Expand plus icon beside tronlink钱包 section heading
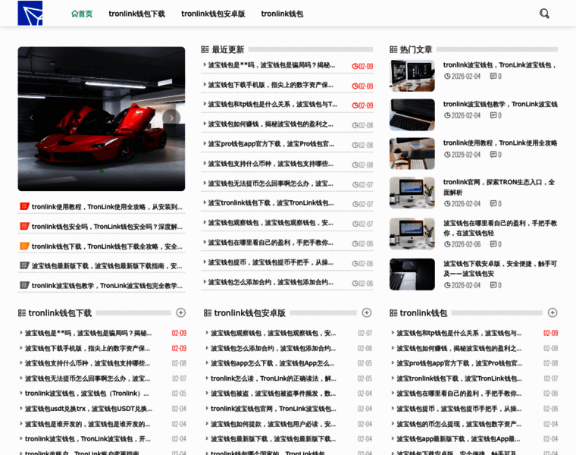This screenshot has height=455, width=576. pyautogui.click(x=552, y=312)
